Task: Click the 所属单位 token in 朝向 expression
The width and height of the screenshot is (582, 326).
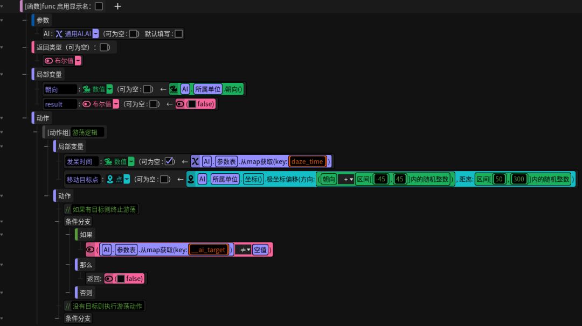Action: pos(207,89)
